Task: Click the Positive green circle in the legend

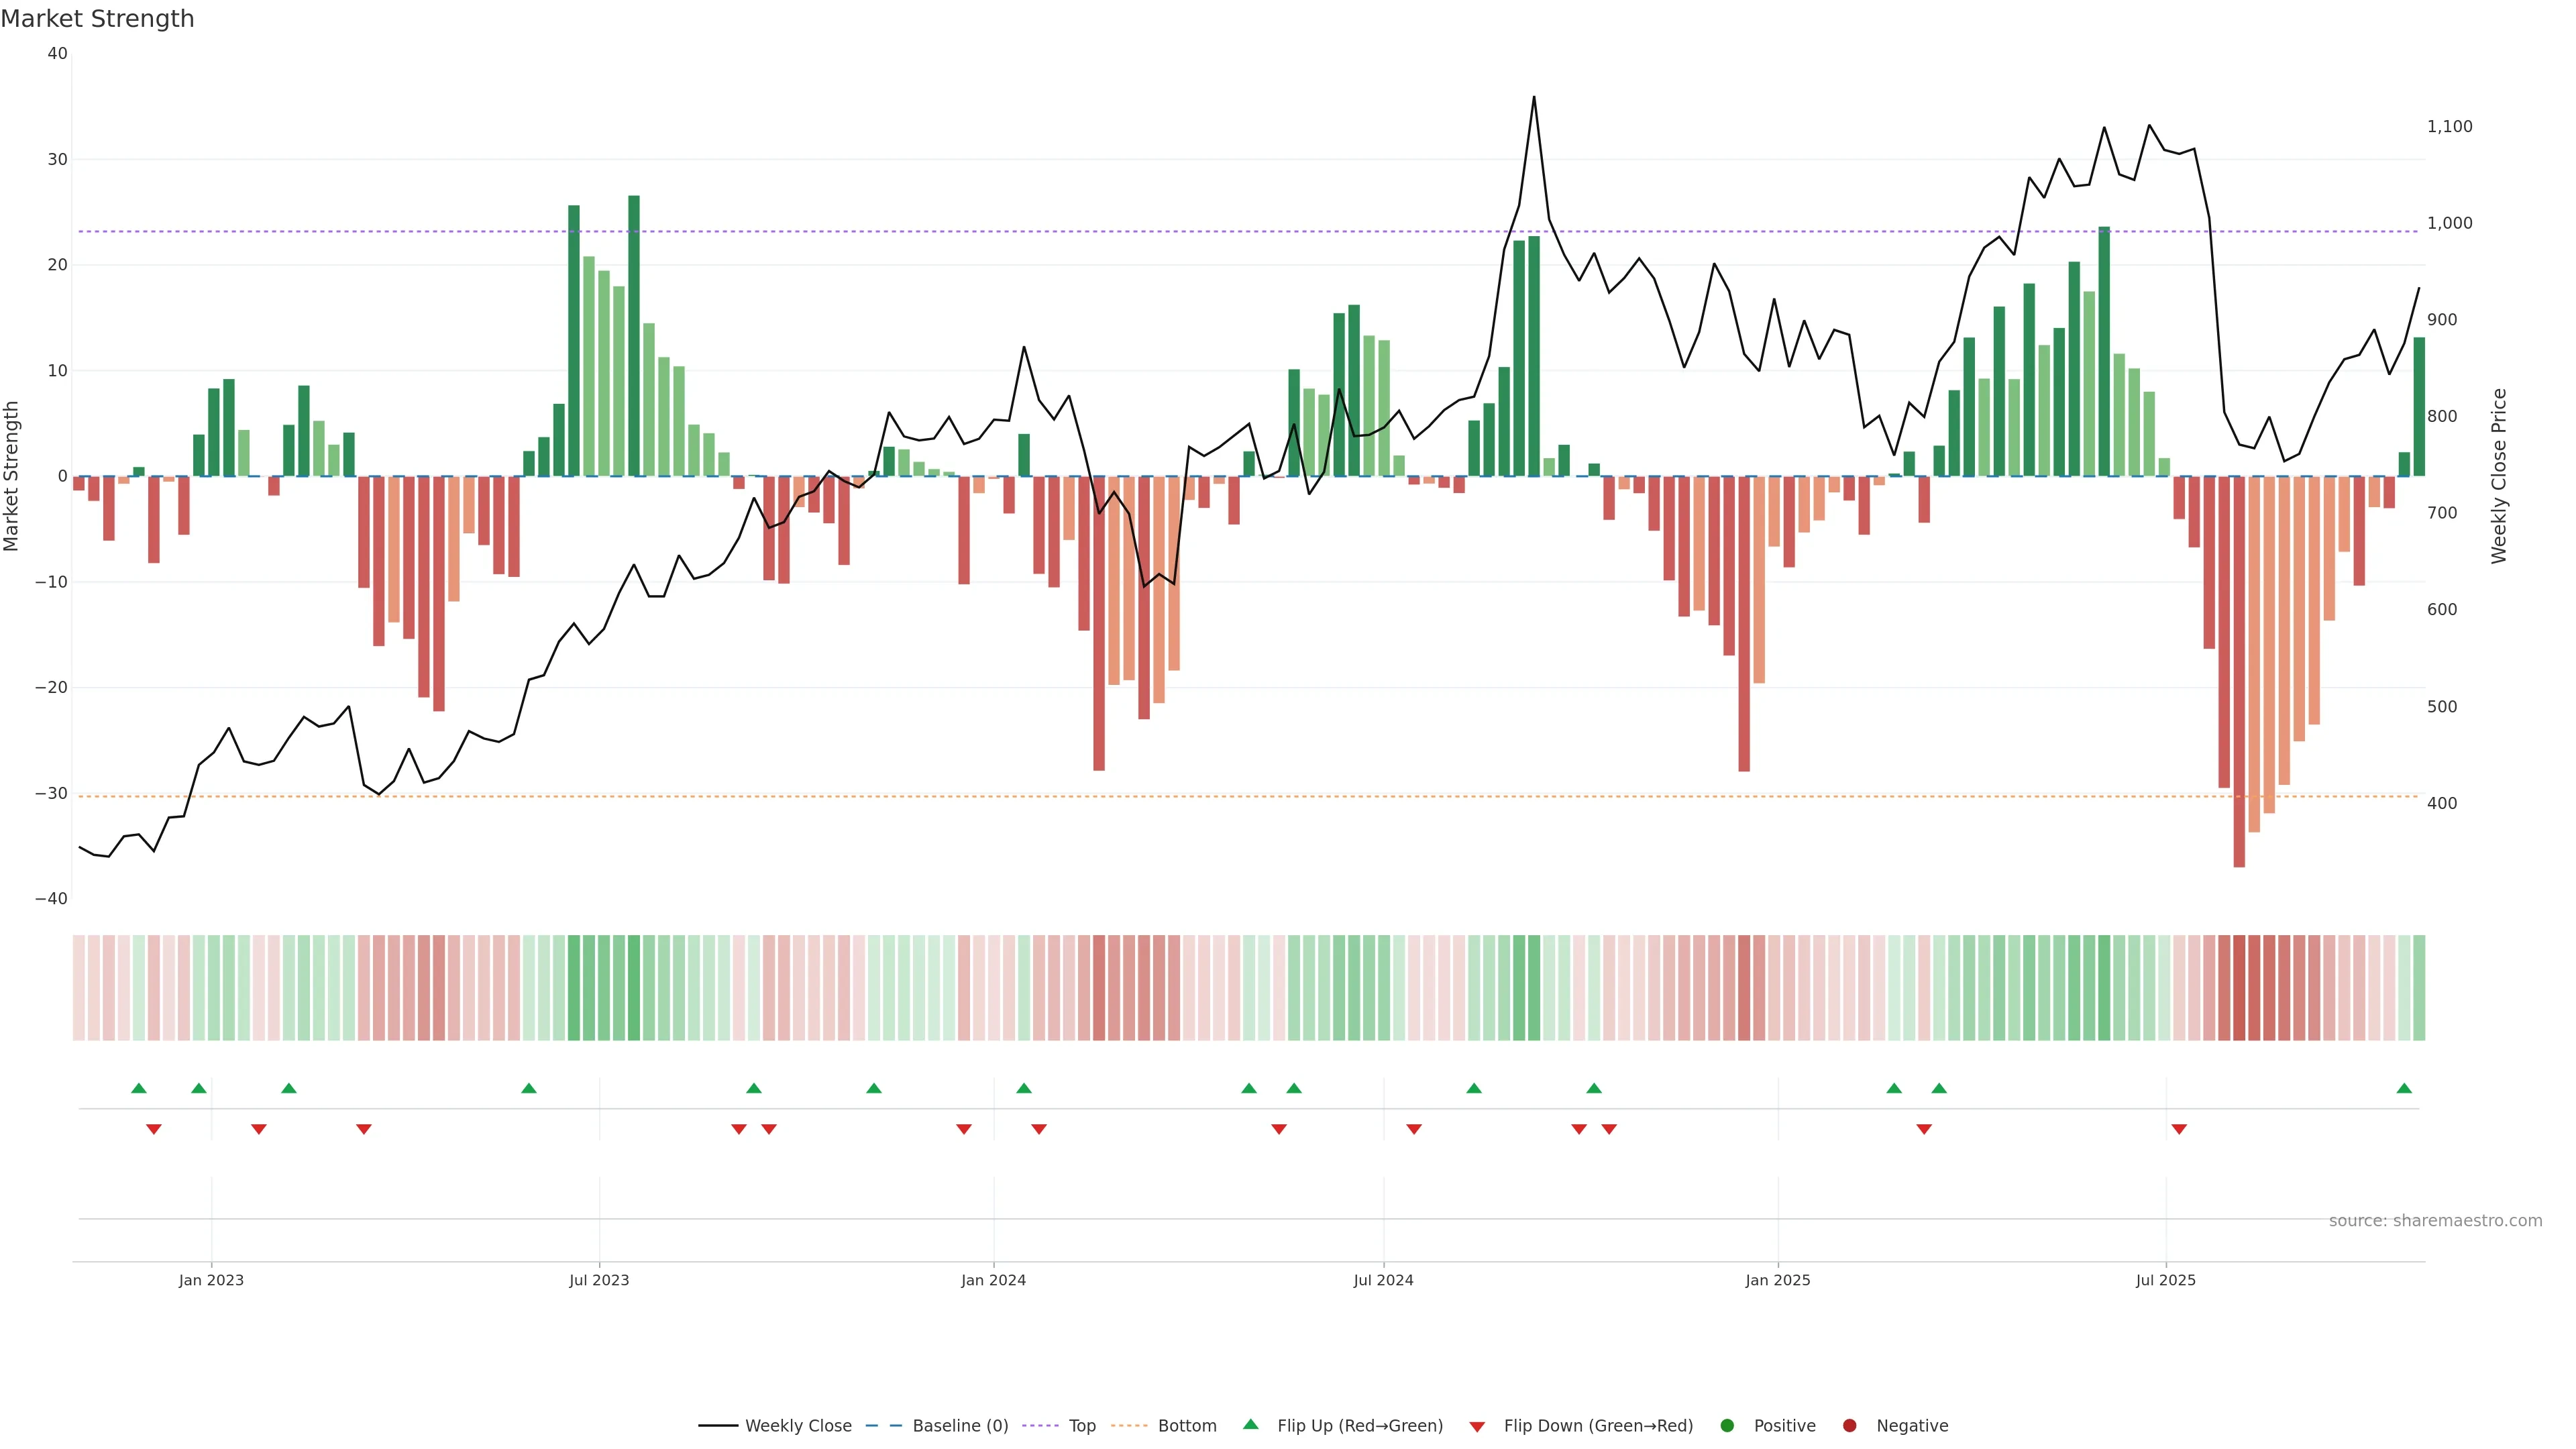Action: (x=1726, y=1425)
